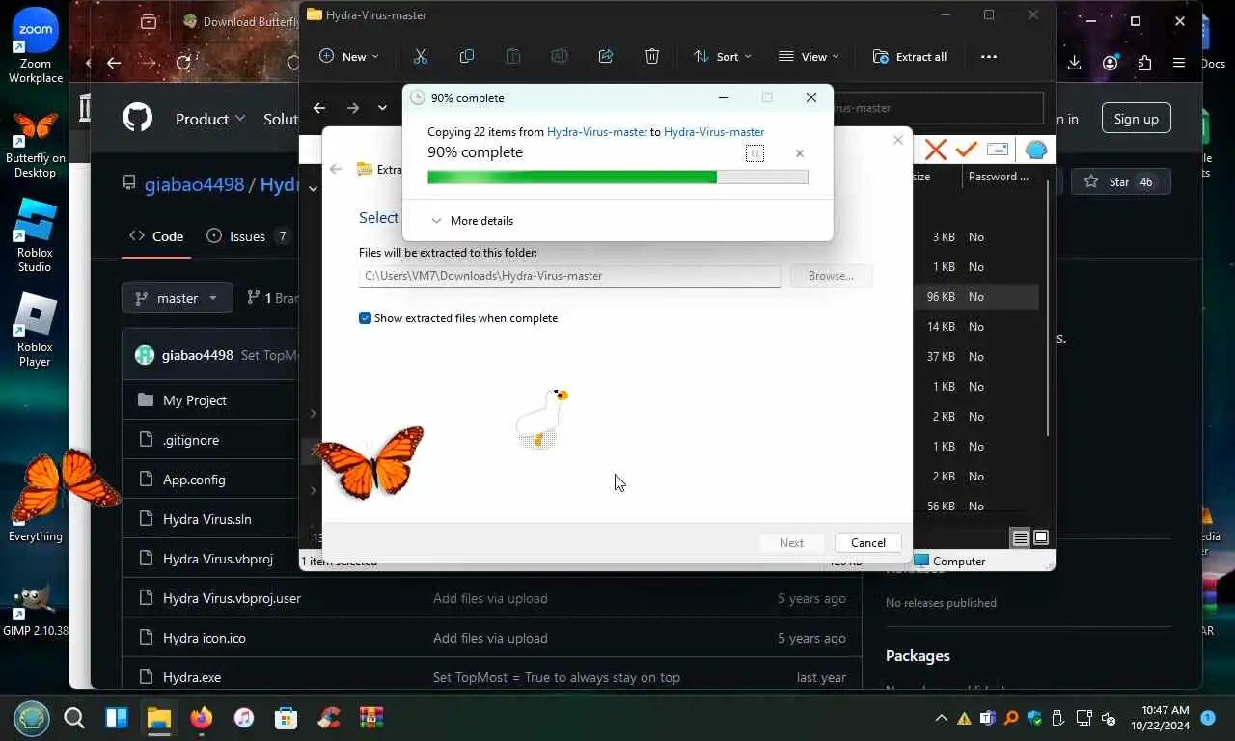Open the browser account icon

pos(1111,63)
